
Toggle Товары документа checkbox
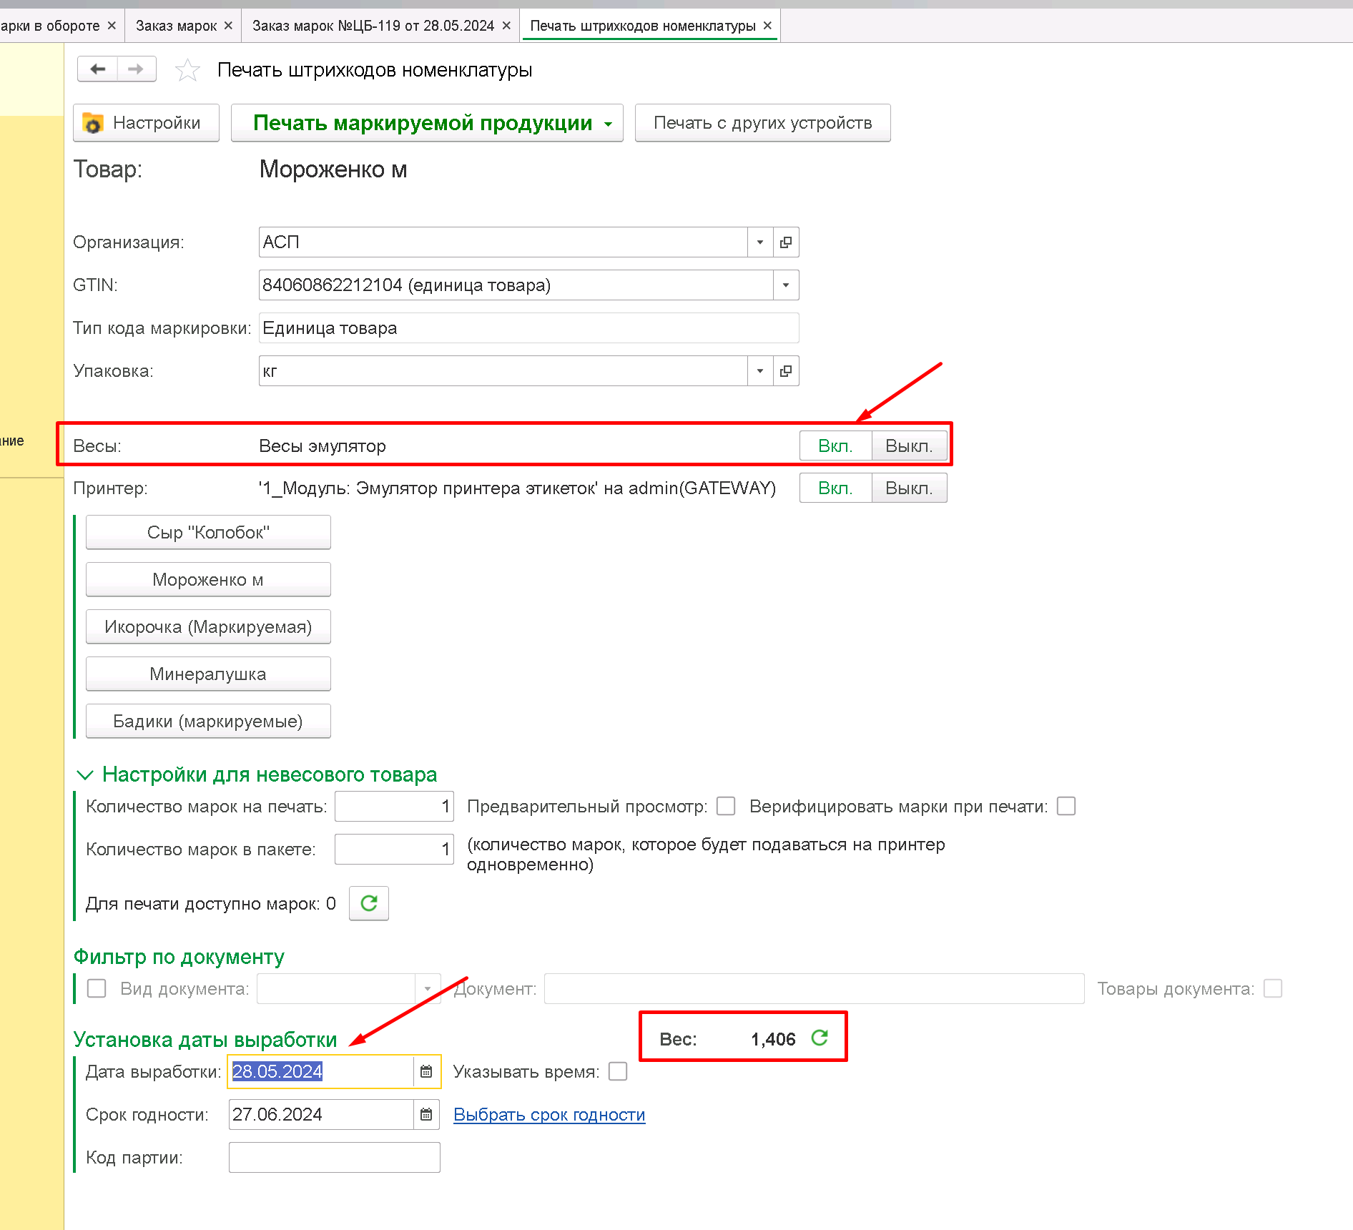[1273, 988]
